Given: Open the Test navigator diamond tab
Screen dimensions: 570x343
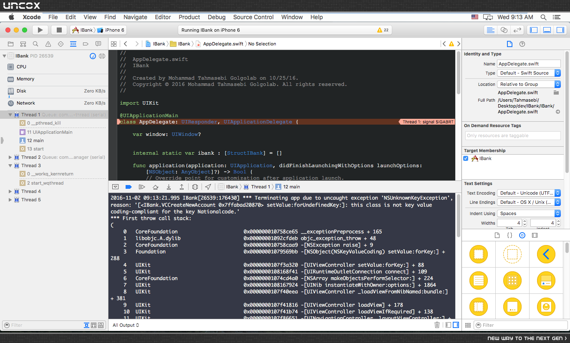Looking at the screenshot, I should (61, 44).
